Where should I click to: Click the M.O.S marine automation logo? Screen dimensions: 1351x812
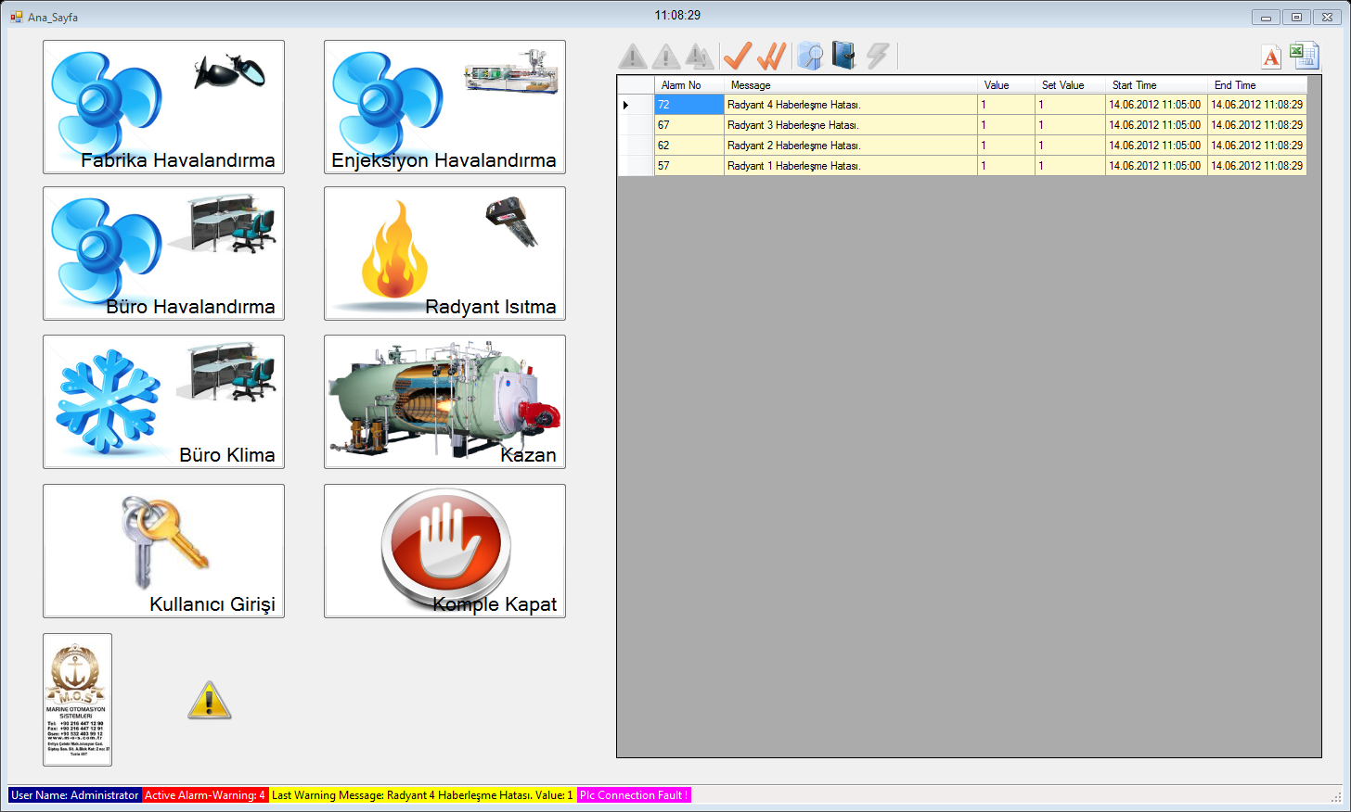[x=78, y=700]
